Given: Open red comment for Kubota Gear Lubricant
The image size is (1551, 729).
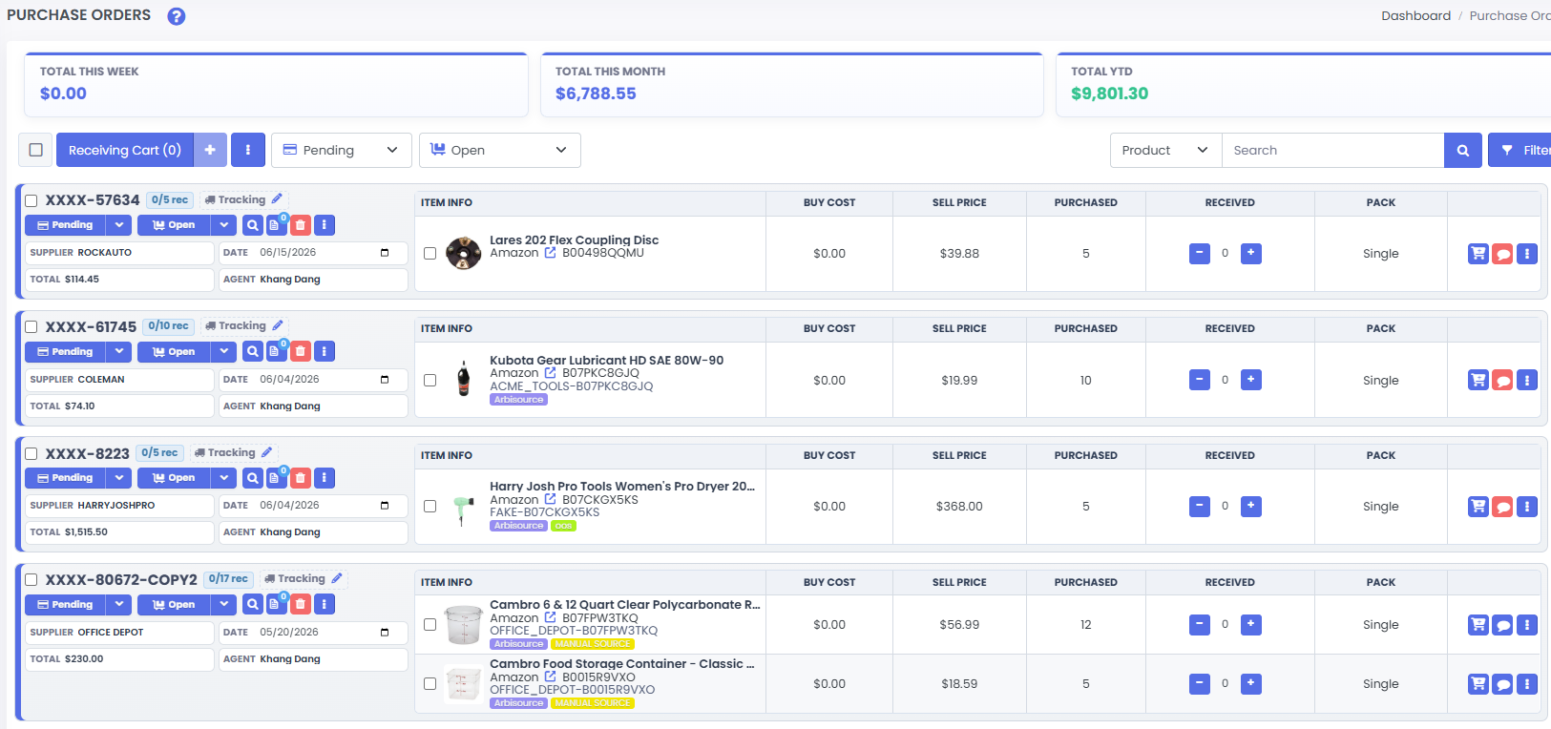Looking at the screenshot, I should pyautogui.click(x=1502, y=380).
